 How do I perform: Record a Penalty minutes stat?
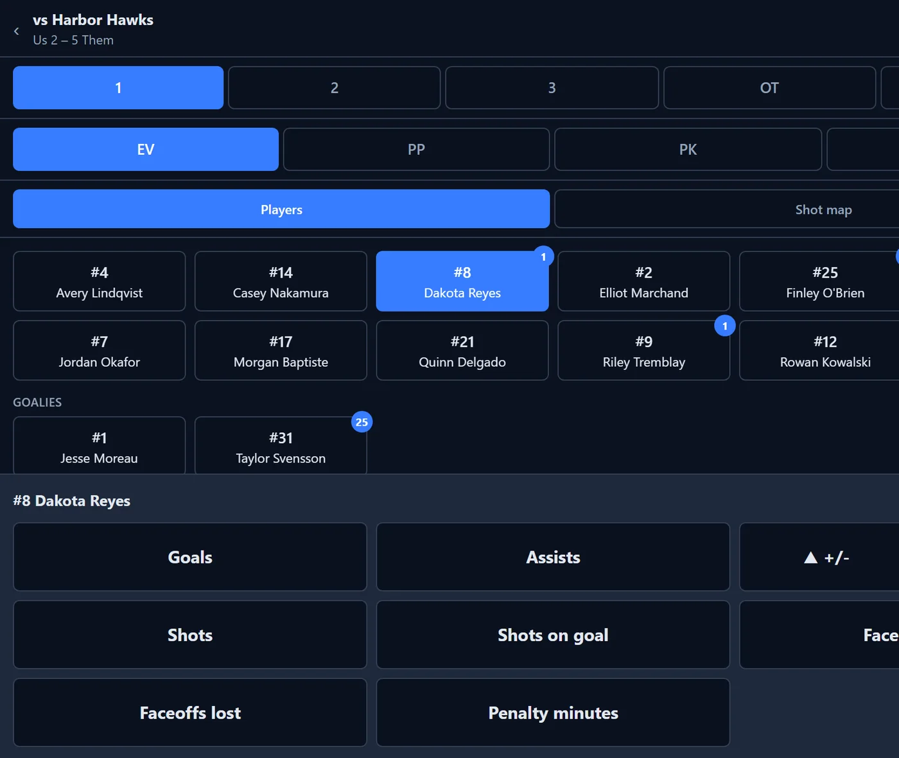pos(553,713)
